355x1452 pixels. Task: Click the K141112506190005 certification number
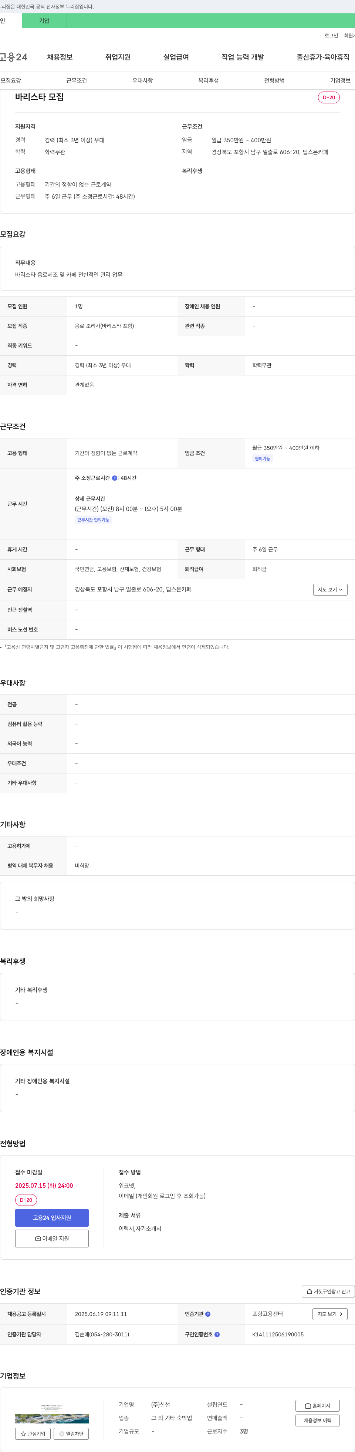click(x=278, y=1334)
